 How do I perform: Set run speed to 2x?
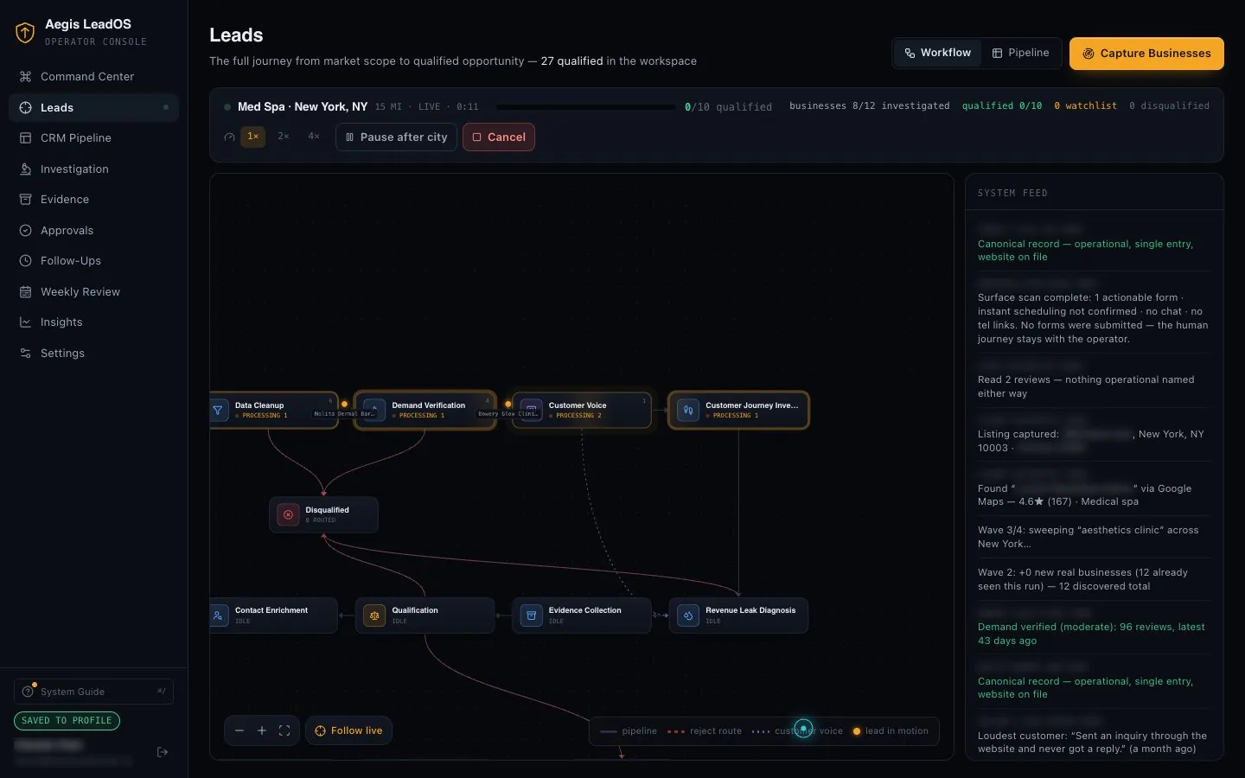[x=284, y=137]
